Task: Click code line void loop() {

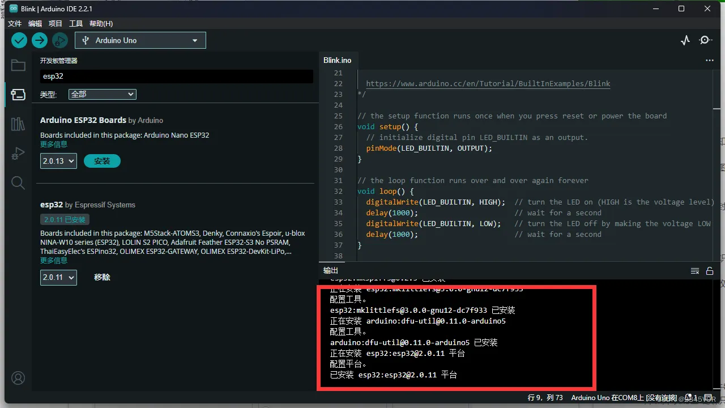Action: pyautogui.click(x=386, y=191)
